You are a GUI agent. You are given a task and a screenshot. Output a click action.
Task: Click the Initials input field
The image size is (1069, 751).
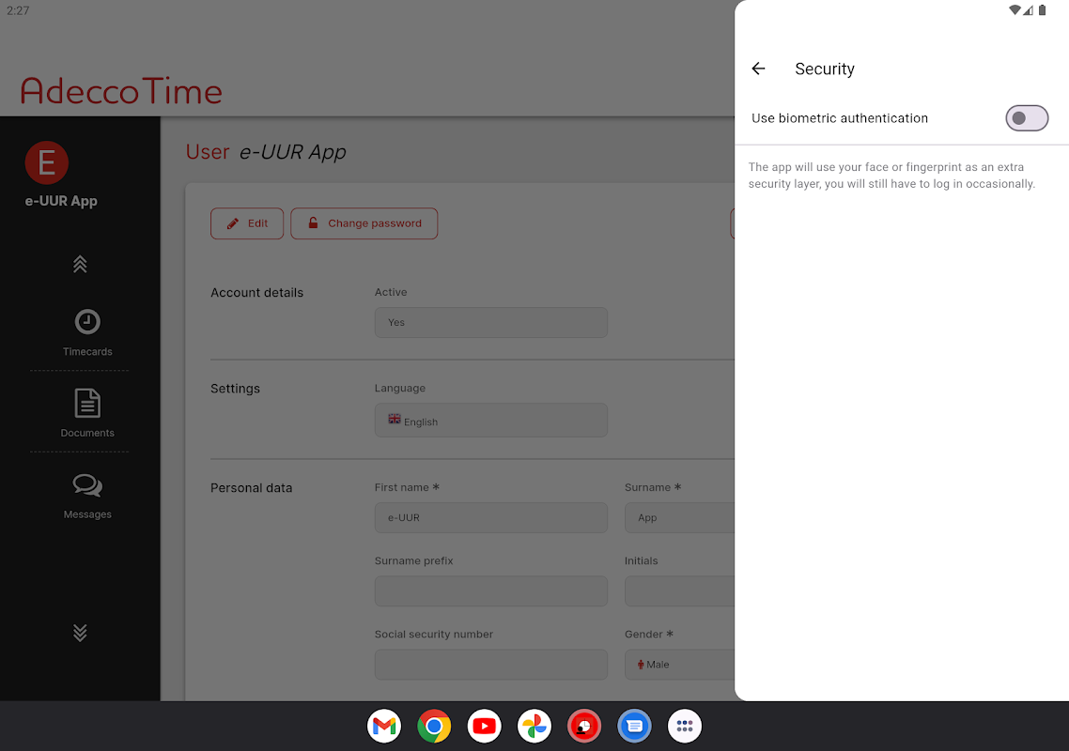pos(680,590)
